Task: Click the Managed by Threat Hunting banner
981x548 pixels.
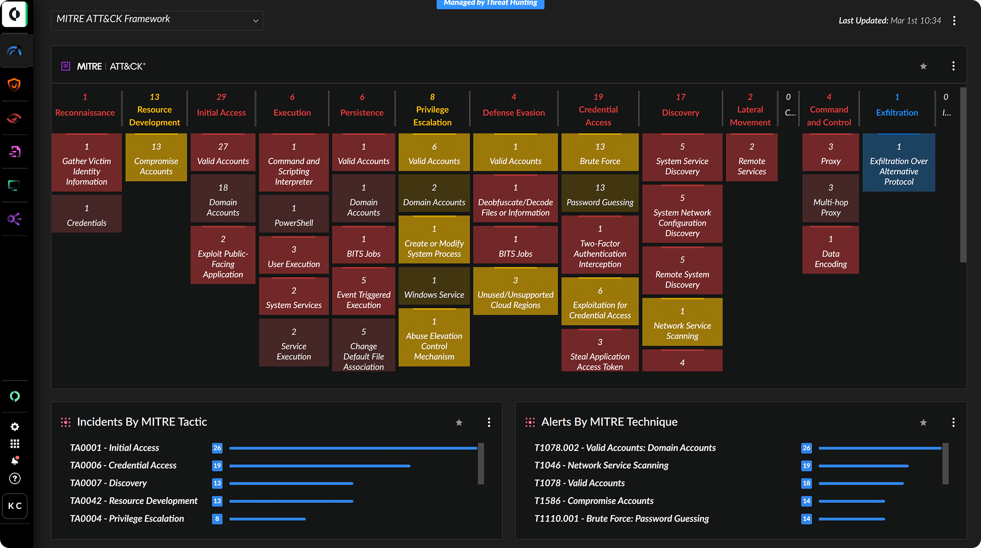Action: pos(490,4)
